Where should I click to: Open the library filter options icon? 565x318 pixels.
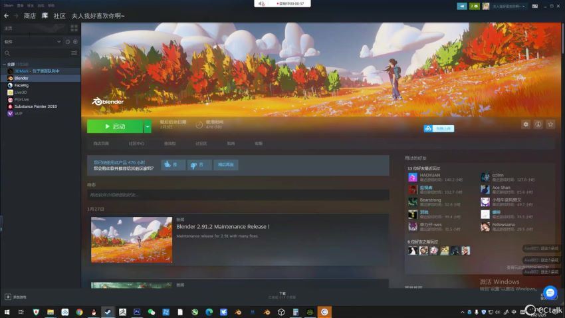coord(74,53)
